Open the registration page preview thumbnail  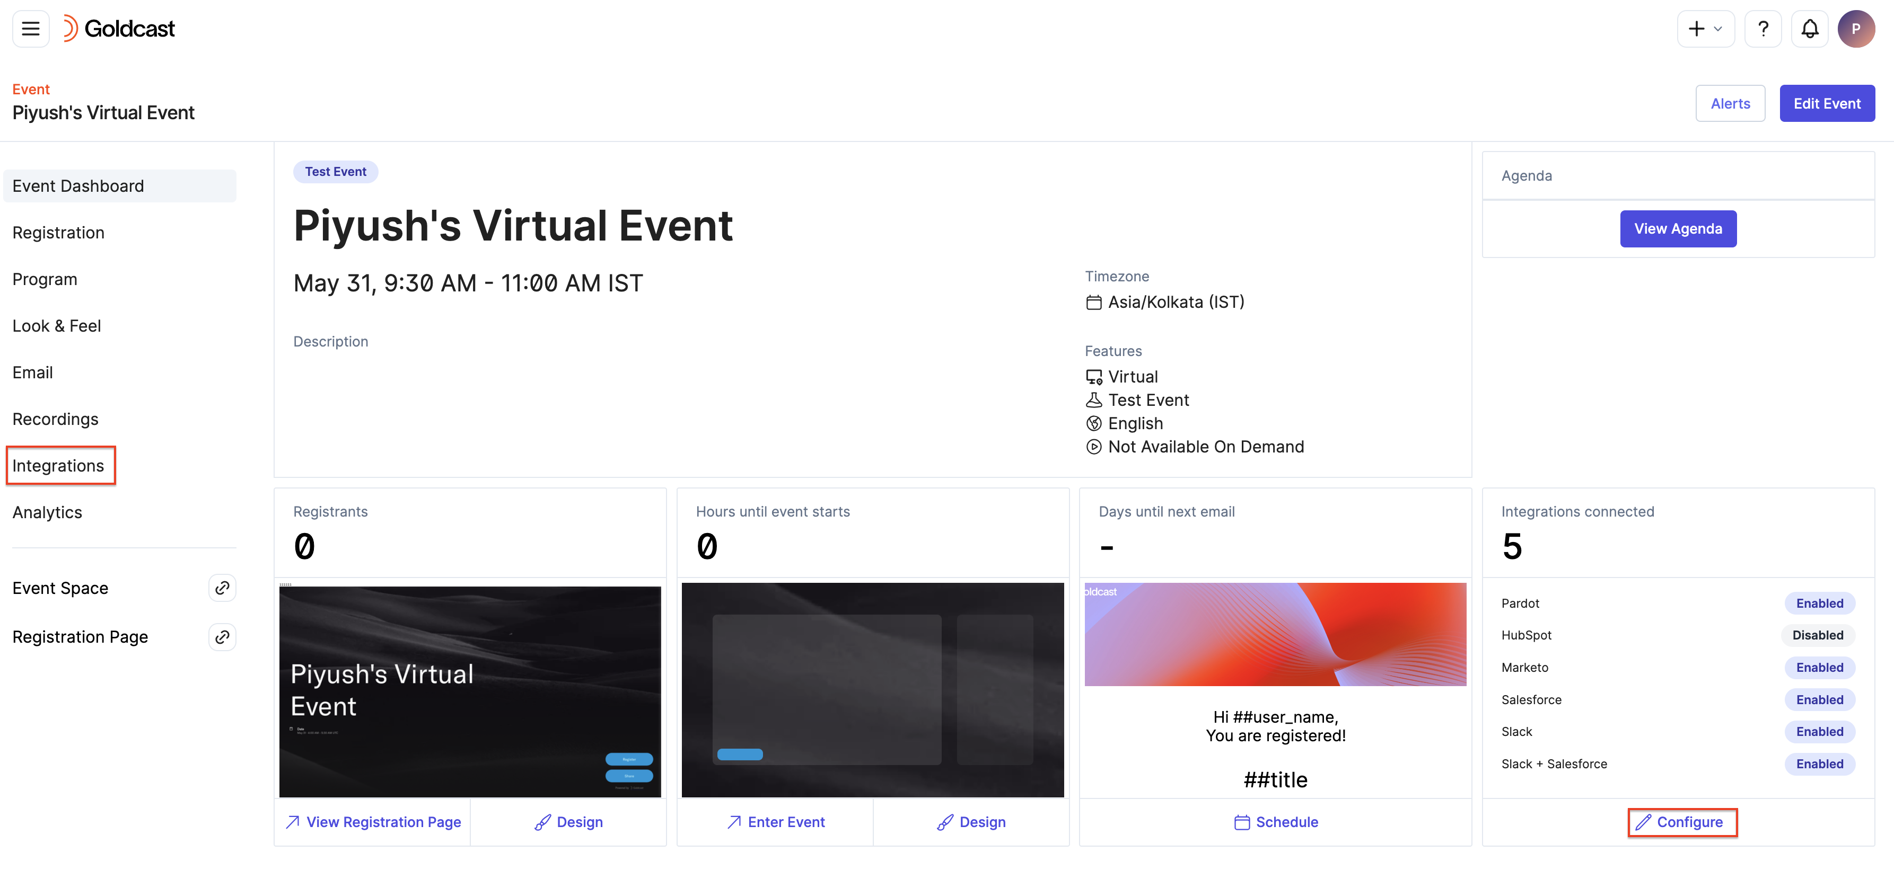(x=470, y=690)
